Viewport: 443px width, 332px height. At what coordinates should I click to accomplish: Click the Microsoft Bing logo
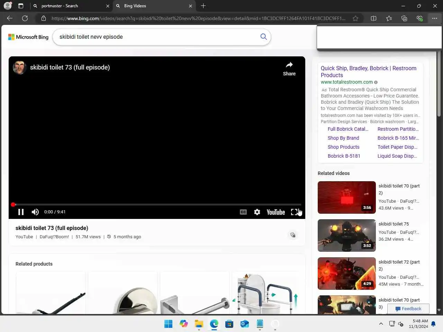[x=28, y=37]
